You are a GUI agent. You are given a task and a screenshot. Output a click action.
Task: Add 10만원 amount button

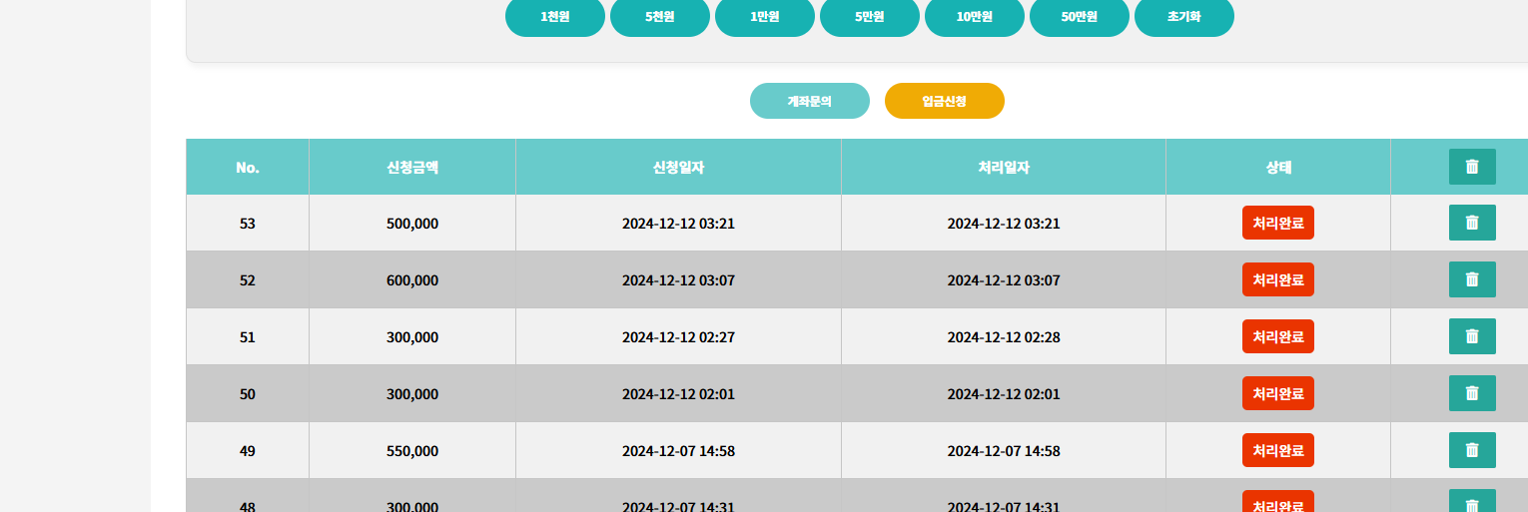coord(975,17)
